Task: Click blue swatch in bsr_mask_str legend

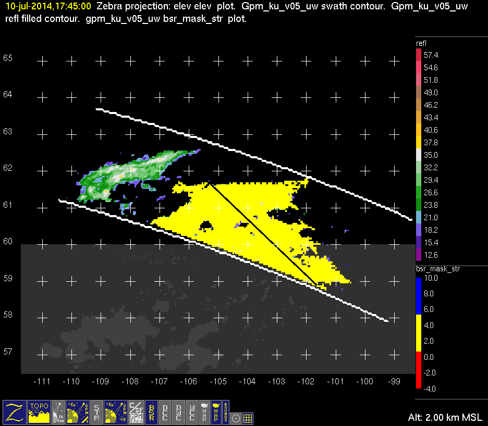Action: [419, 294]
